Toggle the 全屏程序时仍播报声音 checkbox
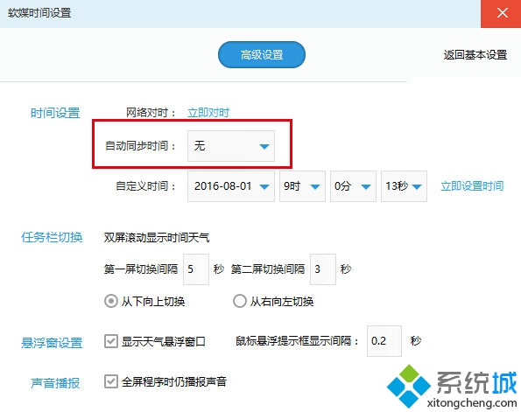Screen dimensions: 521x412 point(111,381)
